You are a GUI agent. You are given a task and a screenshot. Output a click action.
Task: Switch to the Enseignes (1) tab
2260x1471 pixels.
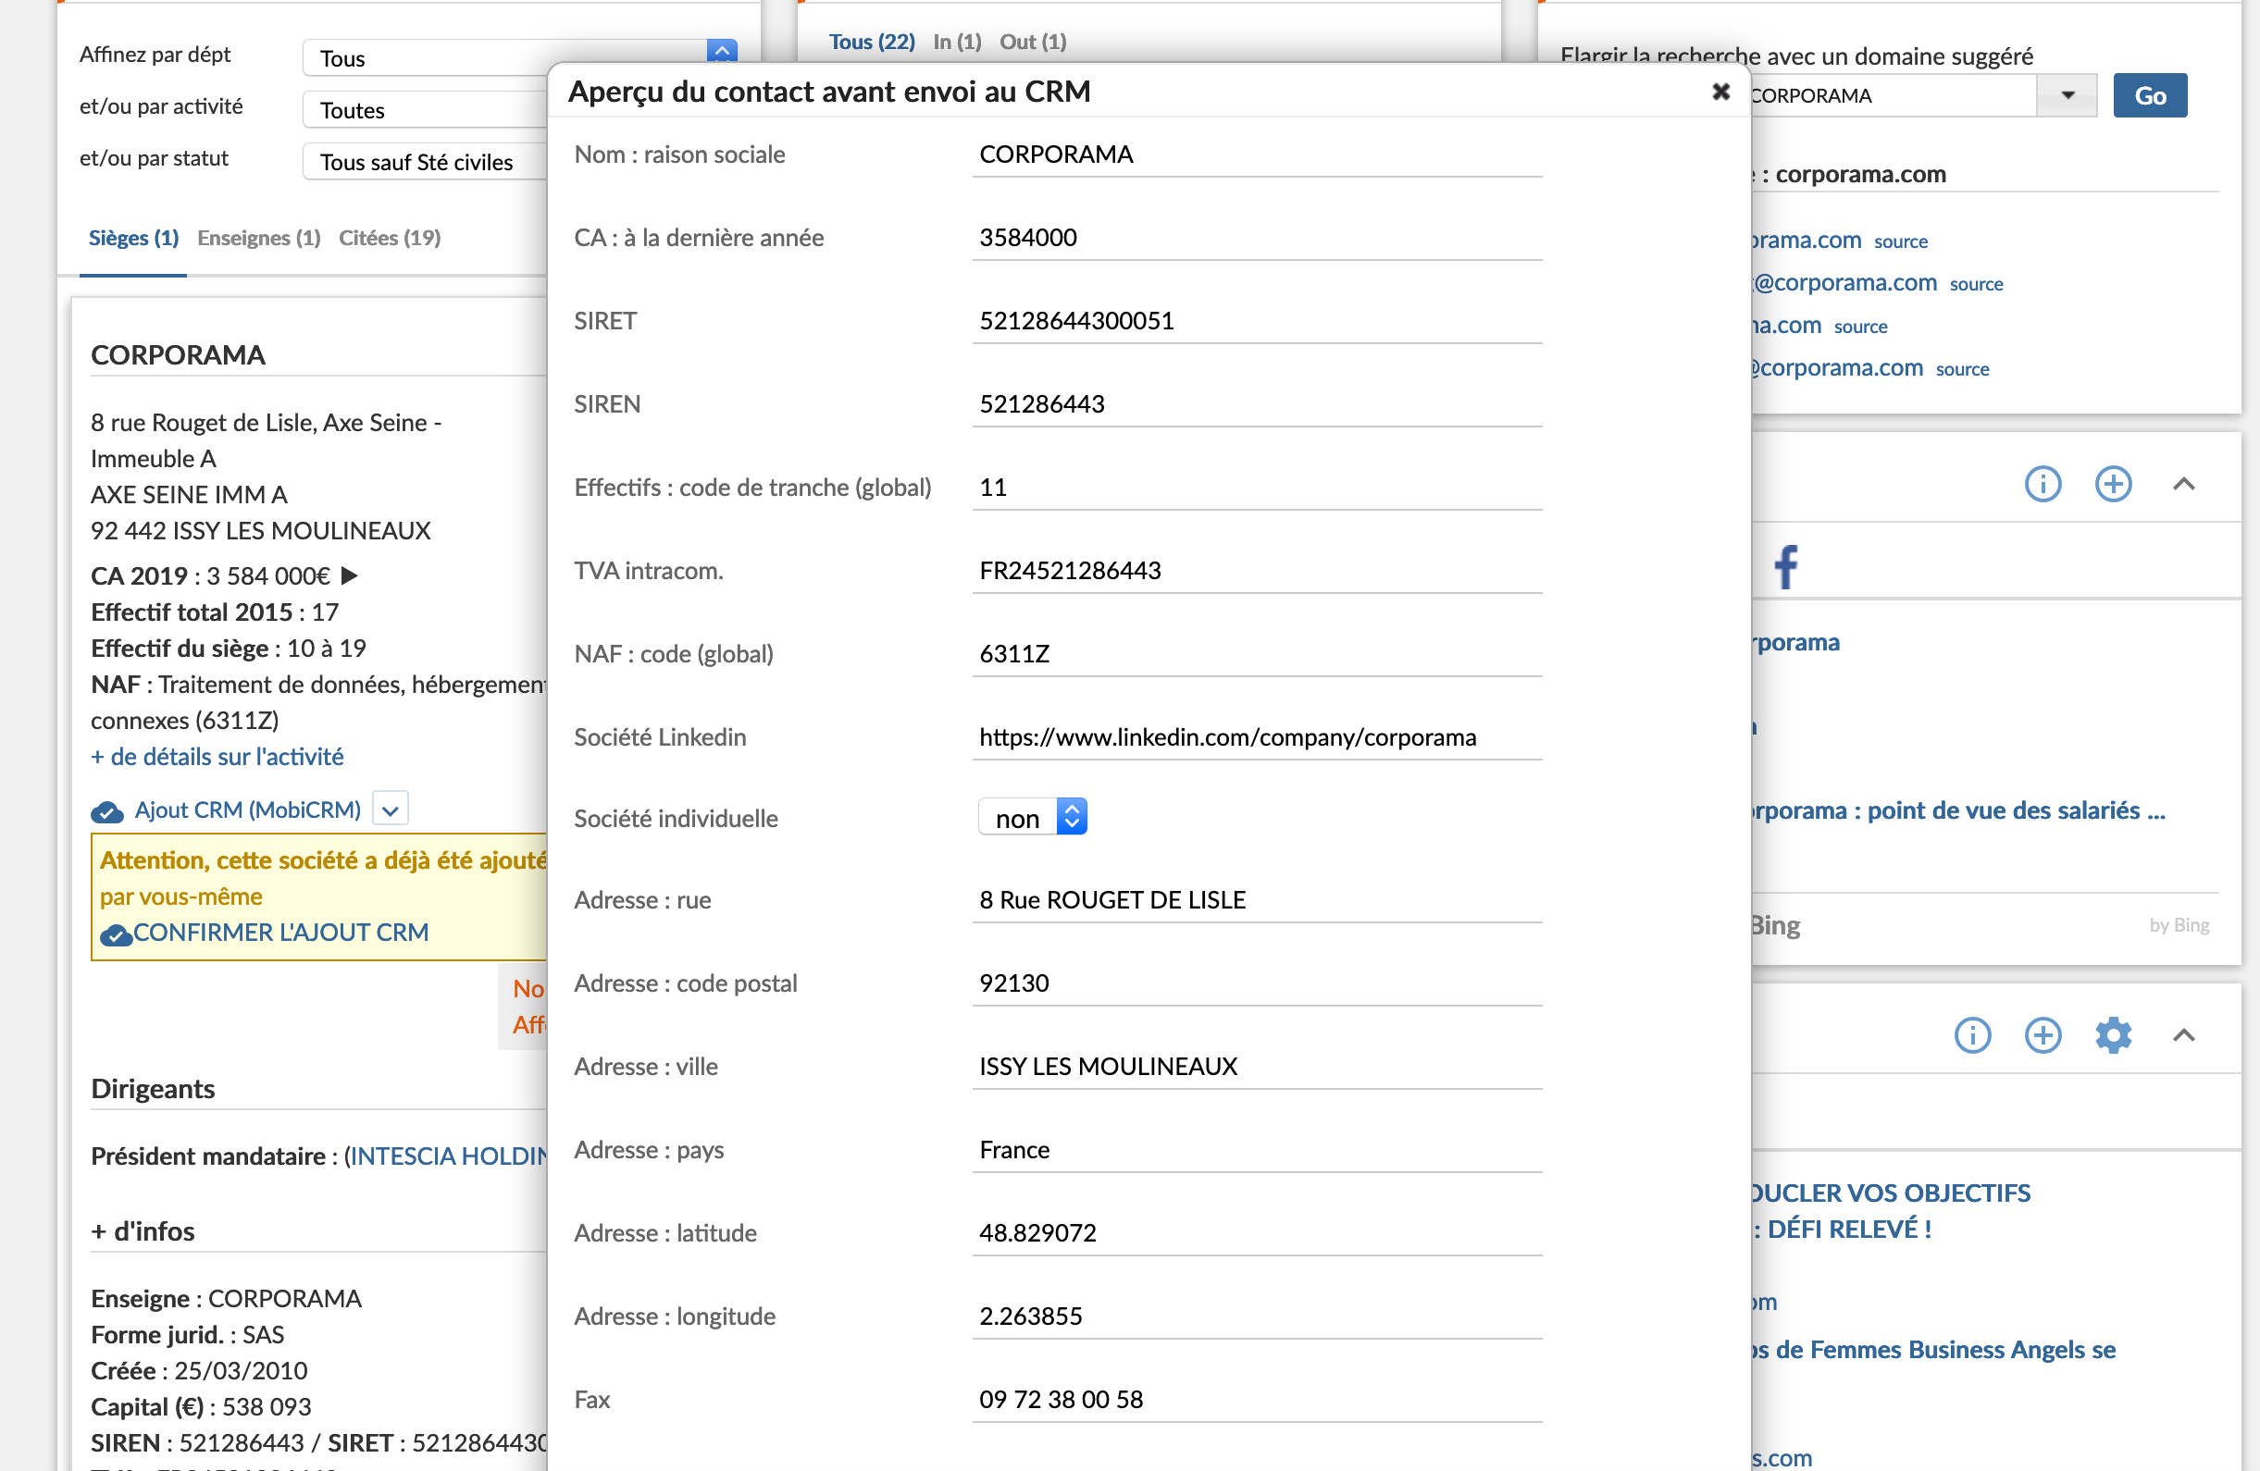258,237
